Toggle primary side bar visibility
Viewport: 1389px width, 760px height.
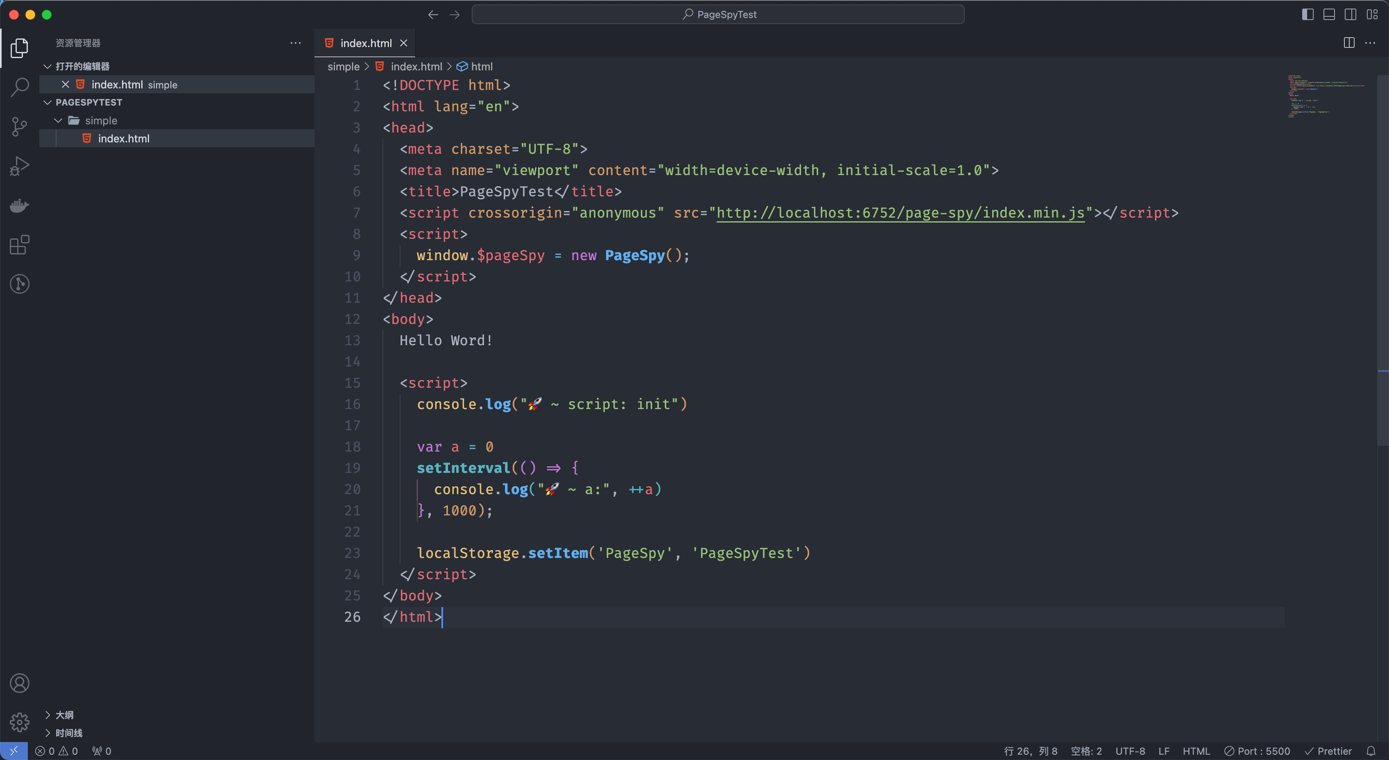tap(1308, 15)
